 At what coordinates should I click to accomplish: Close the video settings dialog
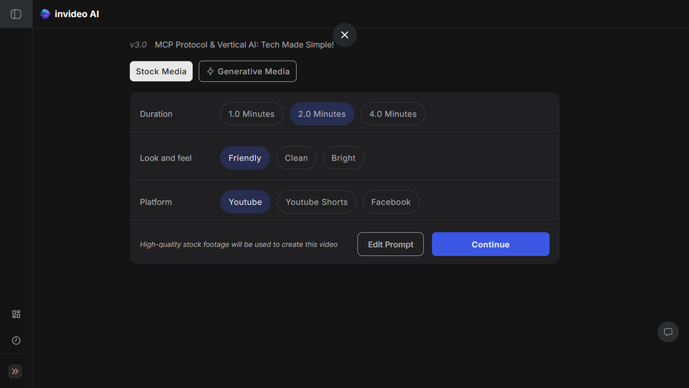tap(344, 35)
